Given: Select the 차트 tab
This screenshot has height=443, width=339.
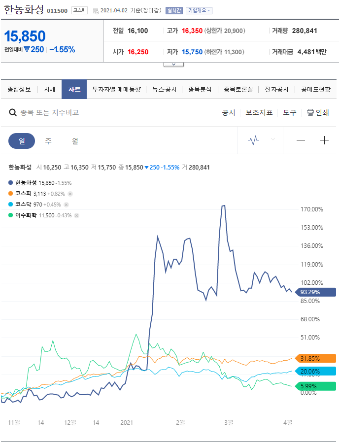Looking at the screenshot, I should click(x=74, y=89).
